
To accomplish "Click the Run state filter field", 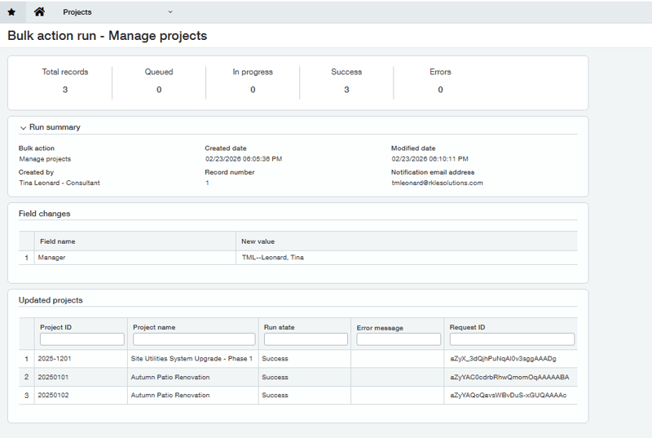I will tap(306, 339).
